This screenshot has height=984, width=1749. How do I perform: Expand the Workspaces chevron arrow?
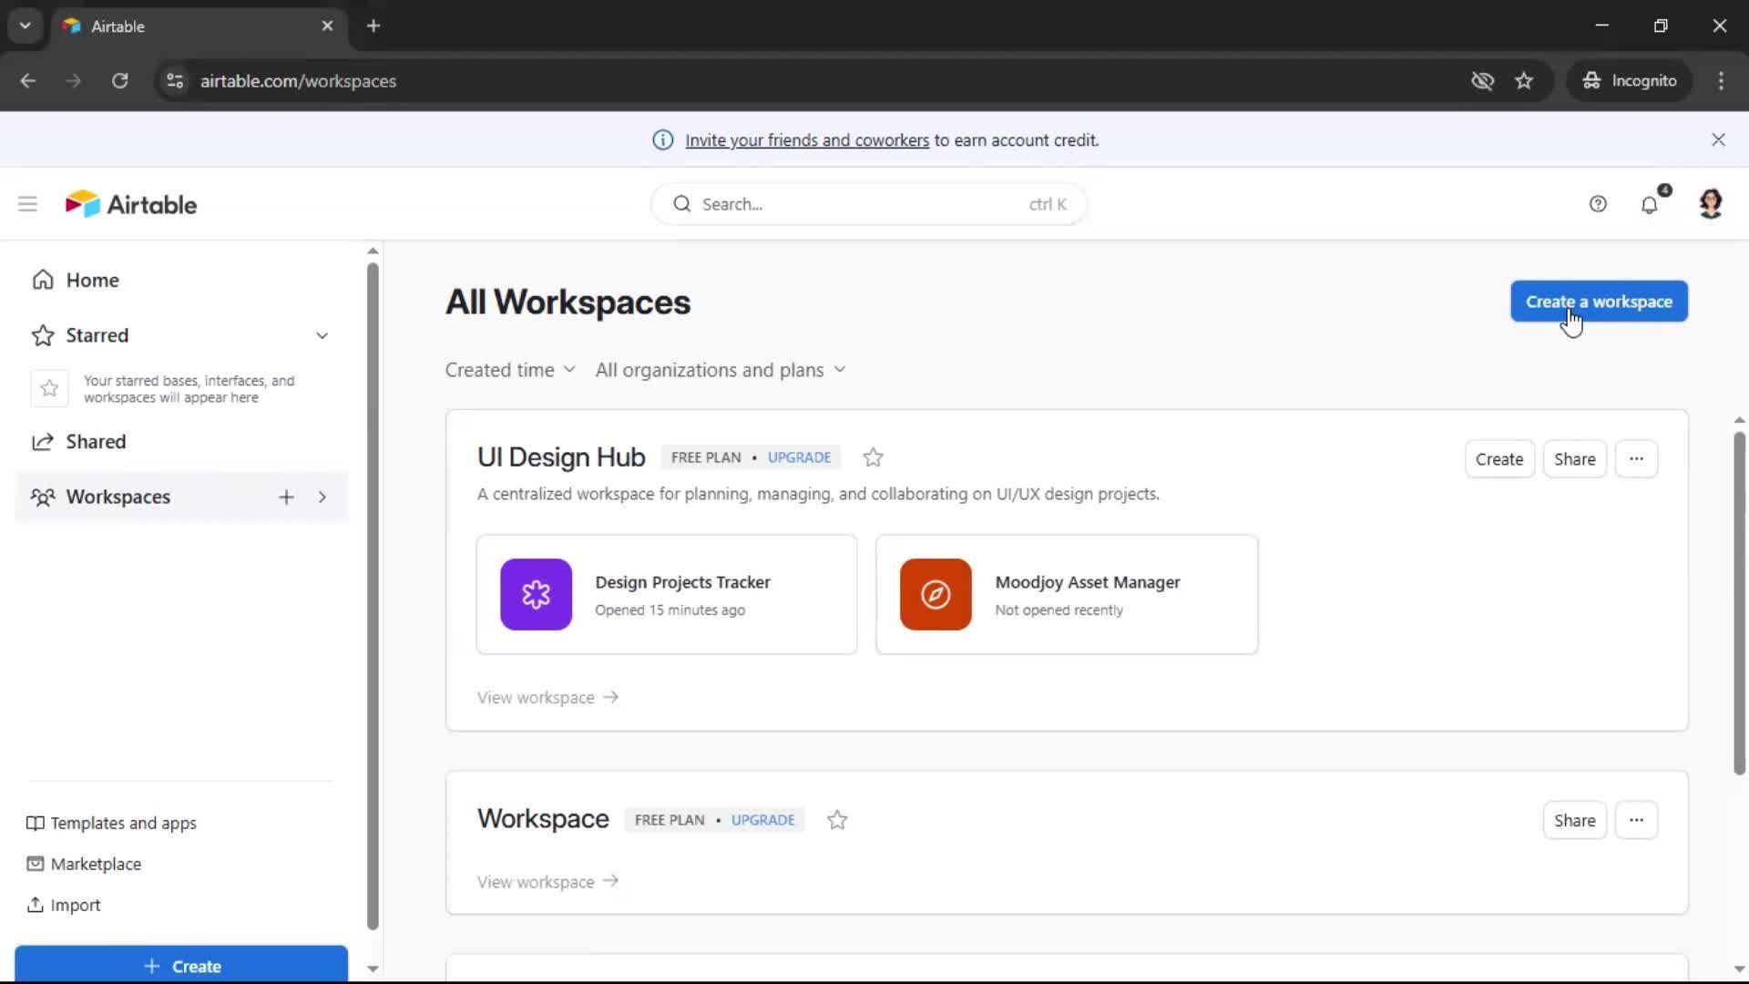pyautogui.click(x=322, y=497)
